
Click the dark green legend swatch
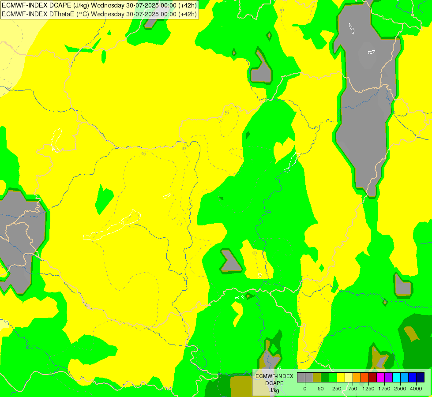tap(325, 378)
